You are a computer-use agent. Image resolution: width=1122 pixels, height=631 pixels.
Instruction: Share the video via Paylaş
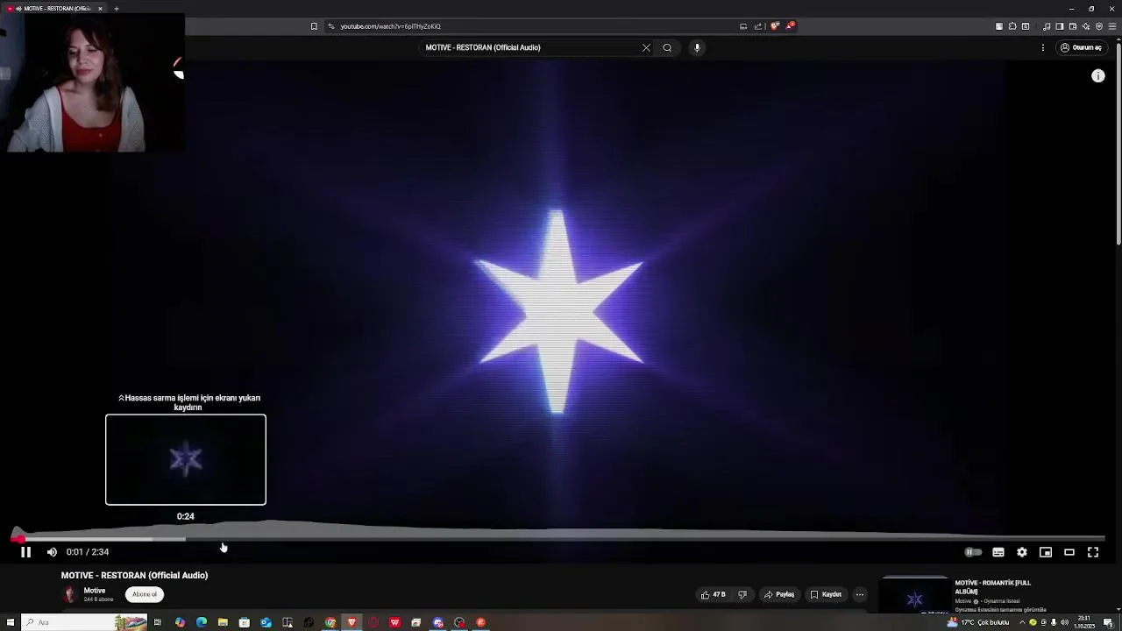778,595
